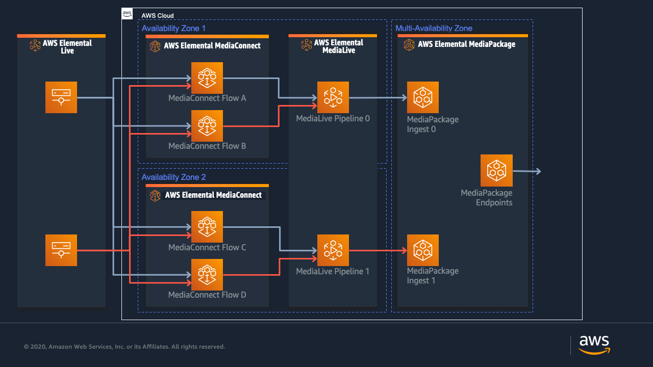653x367 pixels.
Task: Click the "MediaLive Pipeline 1" label
Action: [333, 271]
